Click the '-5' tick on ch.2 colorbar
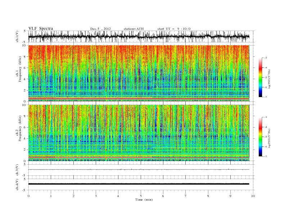 click(x=266, y=137)
